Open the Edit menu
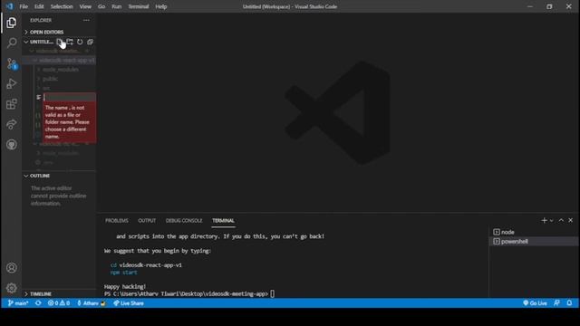 coord(39,6)
